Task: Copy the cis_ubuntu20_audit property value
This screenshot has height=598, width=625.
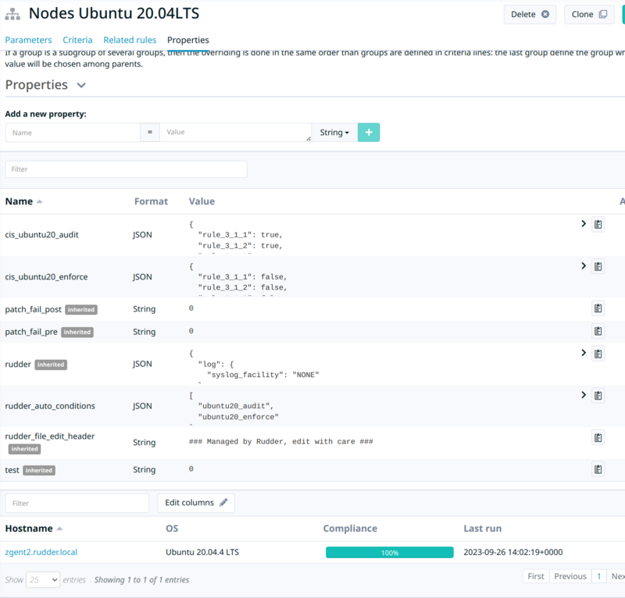Action: (x=598, y=224)
